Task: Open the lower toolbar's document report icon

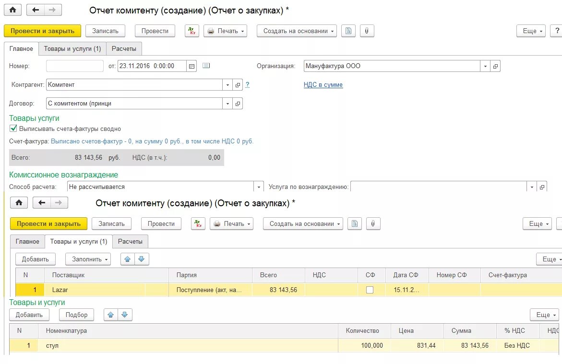Action: [x=355, y=223]
